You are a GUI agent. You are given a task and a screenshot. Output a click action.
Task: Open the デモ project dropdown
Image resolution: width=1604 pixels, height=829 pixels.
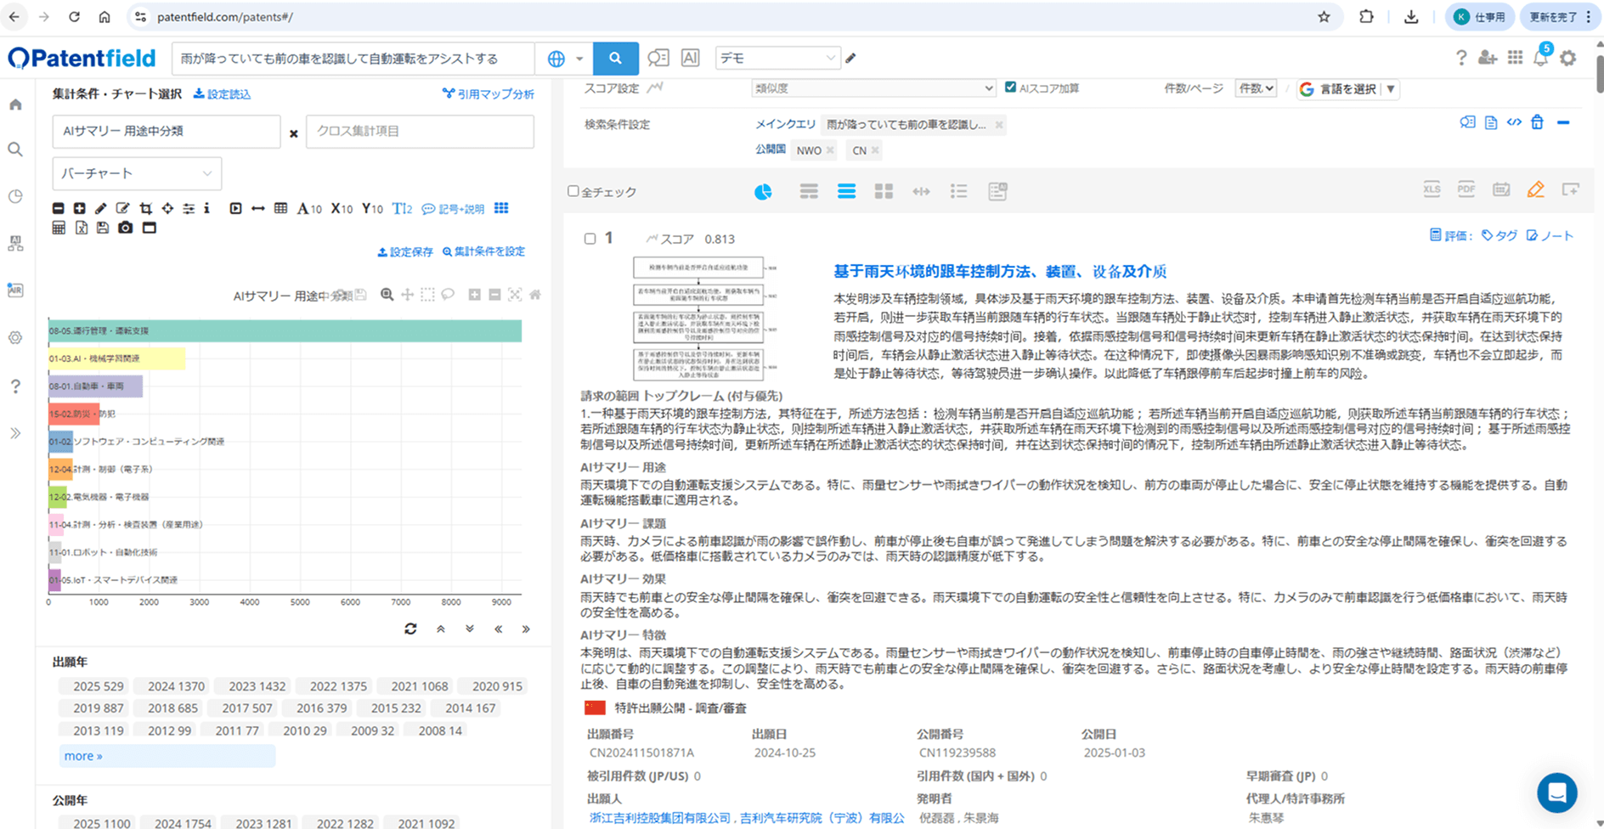777,58
